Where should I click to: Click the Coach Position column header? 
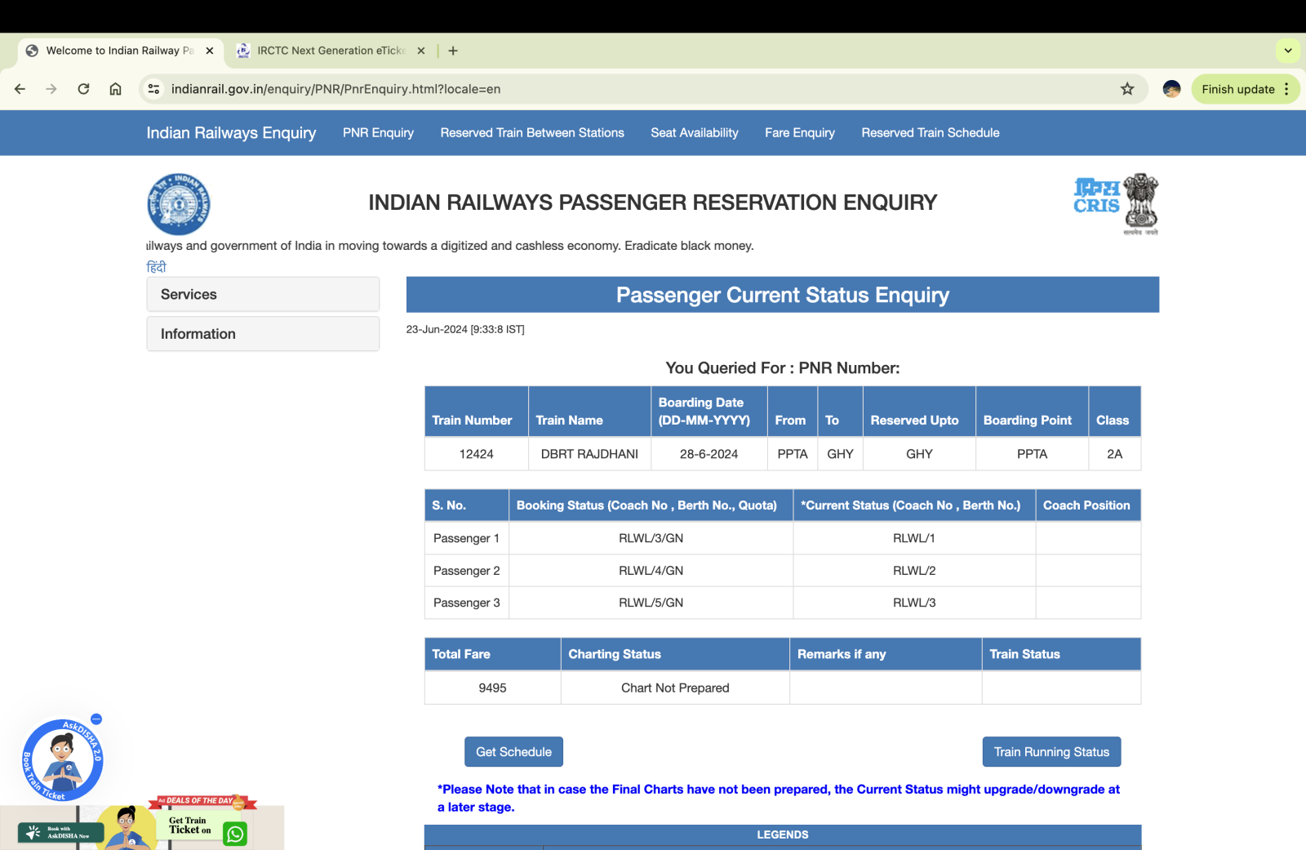(x=1087, y=505)
